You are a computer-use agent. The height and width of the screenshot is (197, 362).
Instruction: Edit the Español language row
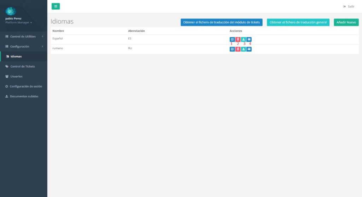[232, 39]
